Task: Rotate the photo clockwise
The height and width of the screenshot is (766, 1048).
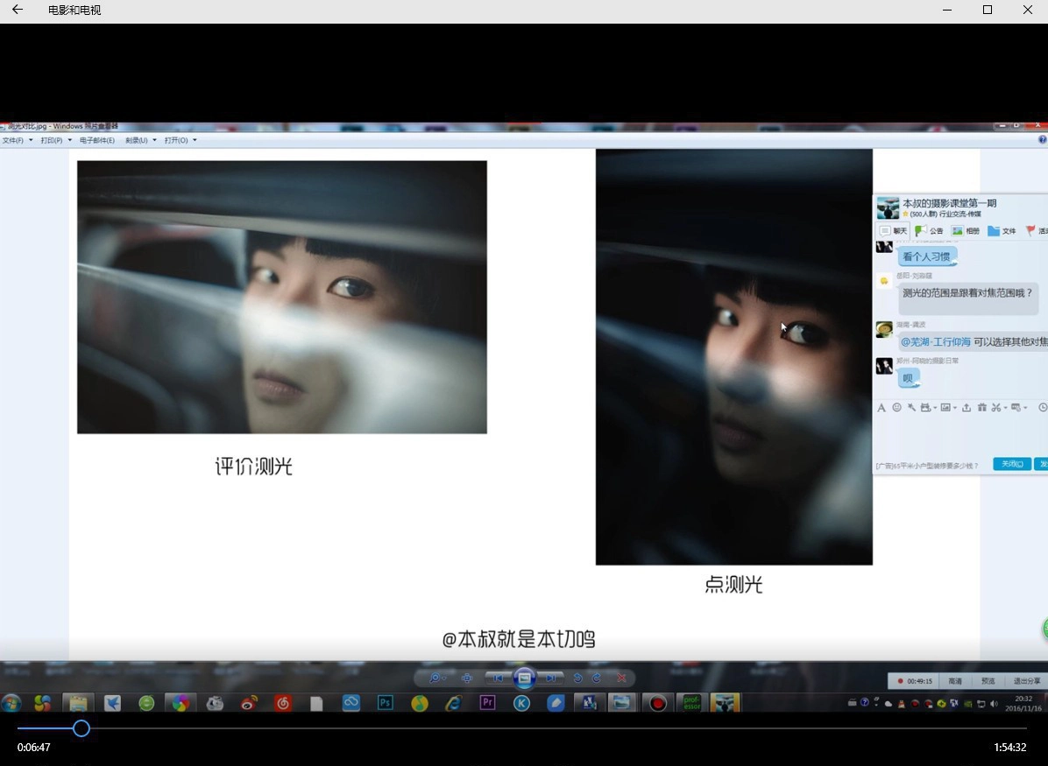Action: tap(596, 678)
